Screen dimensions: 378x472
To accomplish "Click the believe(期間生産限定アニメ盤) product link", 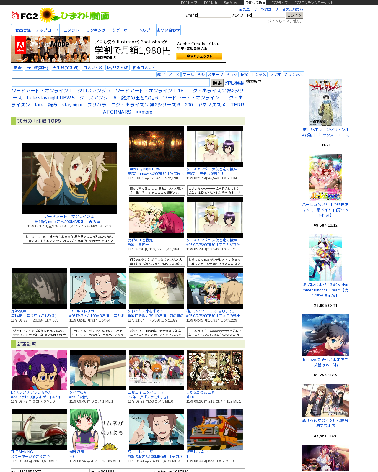I will 325,362.
